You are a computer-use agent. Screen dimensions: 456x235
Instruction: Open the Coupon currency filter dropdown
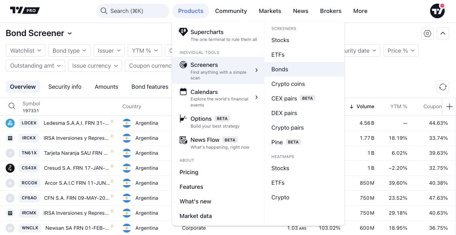(x=149, y=66)
